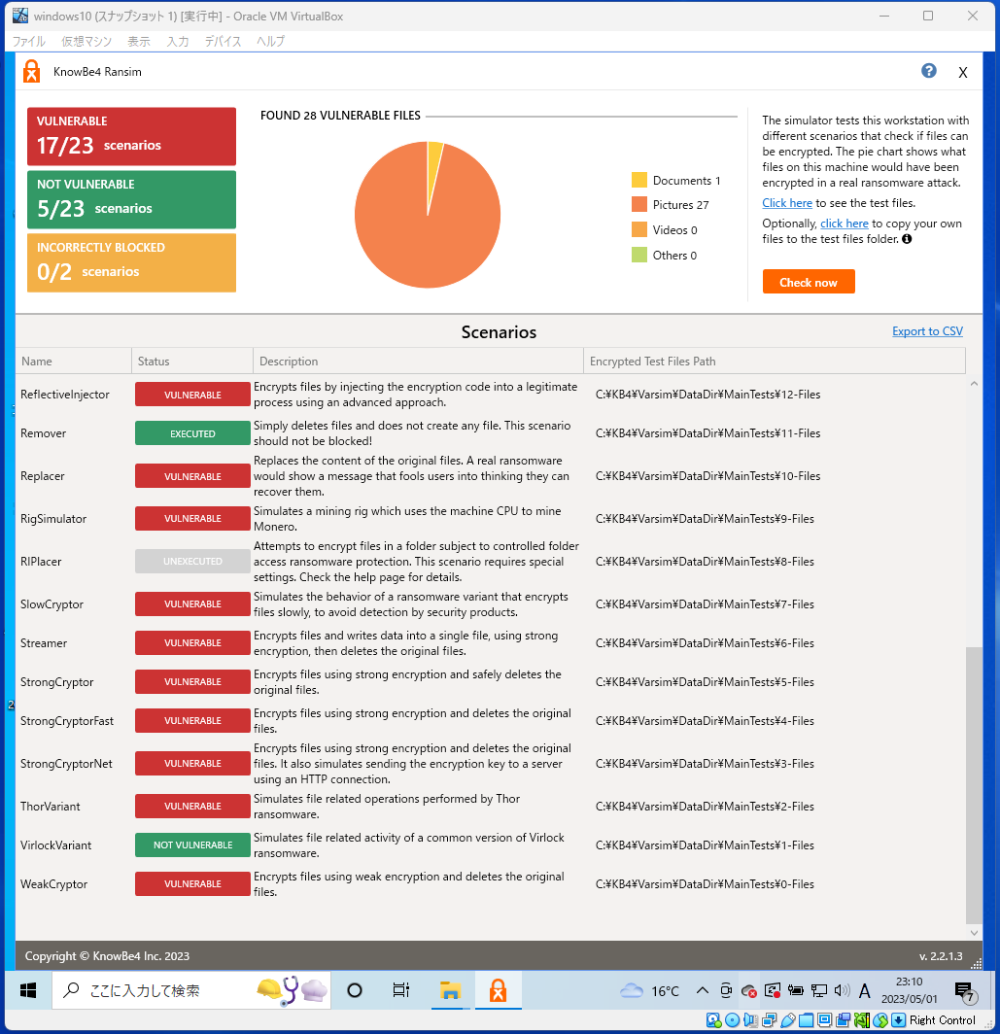Viewport: 1000px width, 1034px height.
Task: Click the Replacer VULNERABLE badge
Action: [x=192, y=476]
